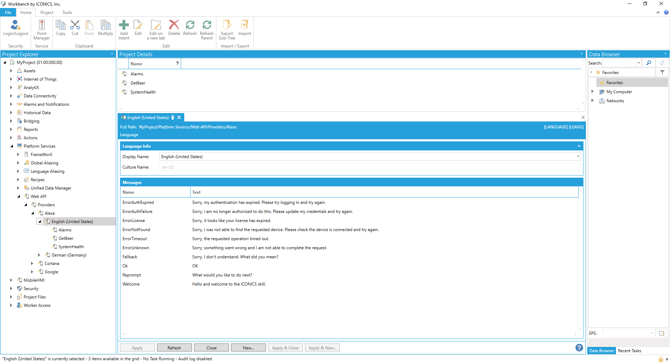Open the help question mark icon
Viewport: 670px width, 363px height.
(x=579, y=348)
